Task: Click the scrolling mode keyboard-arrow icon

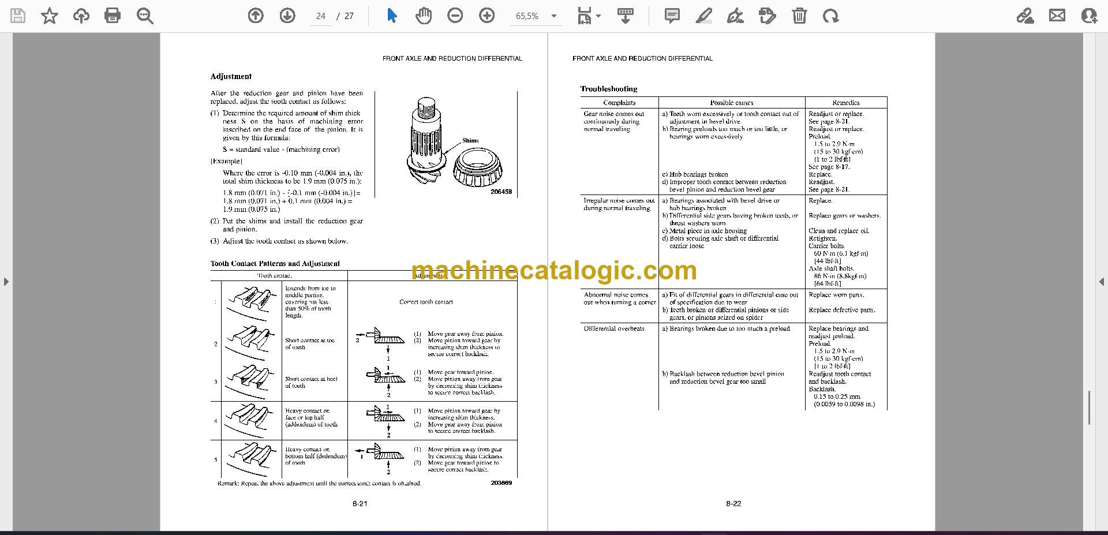Action: [x=625, y=16]
